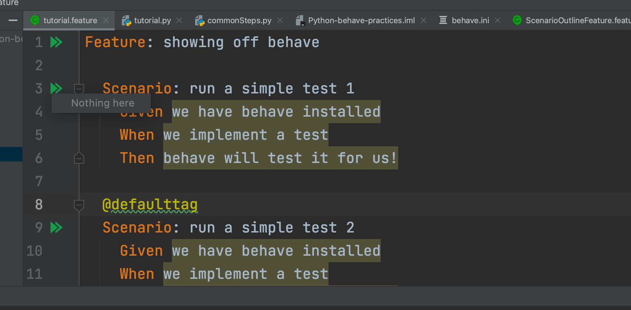The image size is (631, 310).
Task: Open the commonSteps.py tab
Action: [x=239, y=21]
